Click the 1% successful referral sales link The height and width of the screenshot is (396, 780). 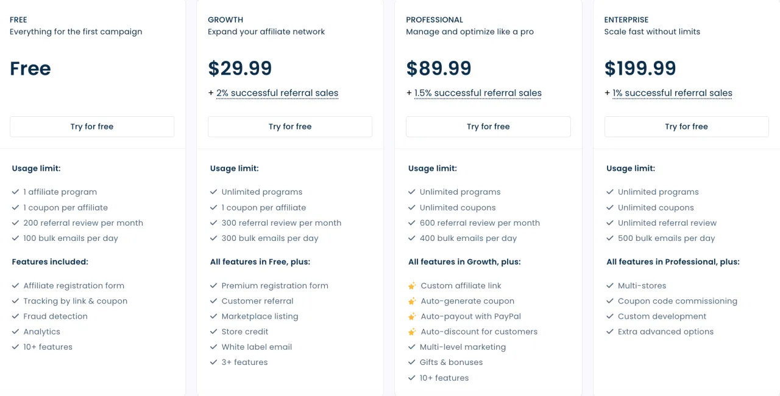(673, 93)
